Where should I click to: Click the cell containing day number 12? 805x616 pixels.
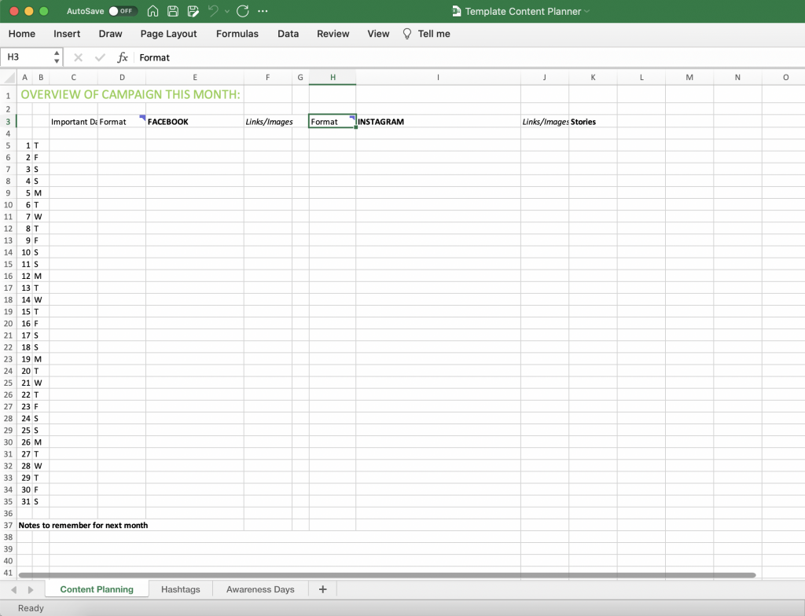[x=24, y=276]
